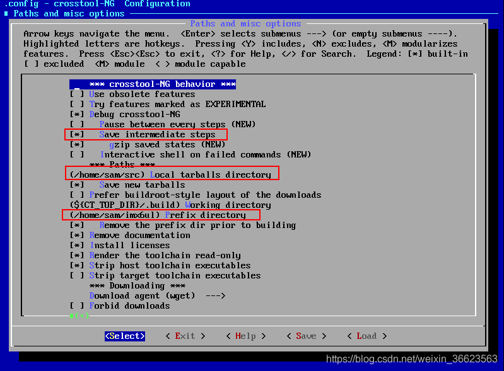Click the Save button

(x=307, y=336)
